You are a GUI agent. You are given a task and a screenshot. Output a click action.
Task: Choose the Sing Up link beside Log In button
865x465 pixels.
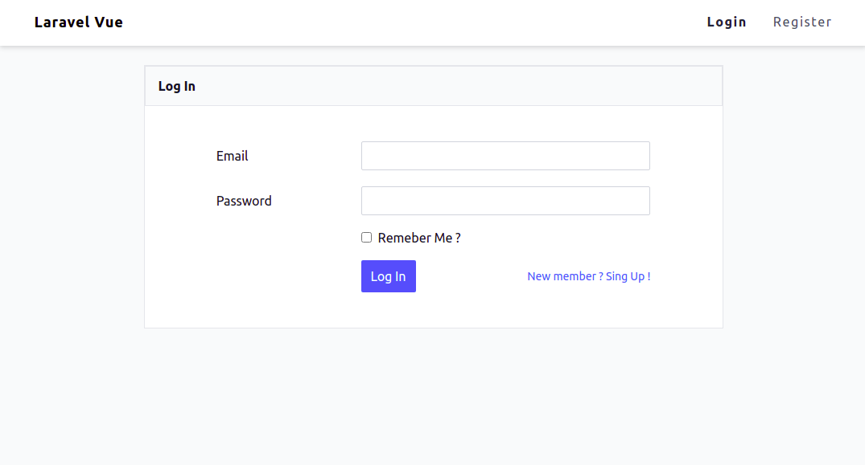point(589,276)
